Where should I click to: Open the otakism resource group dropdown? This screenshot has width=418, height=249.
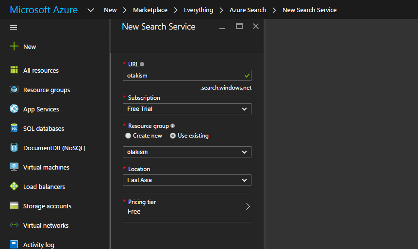click(187, 152)
